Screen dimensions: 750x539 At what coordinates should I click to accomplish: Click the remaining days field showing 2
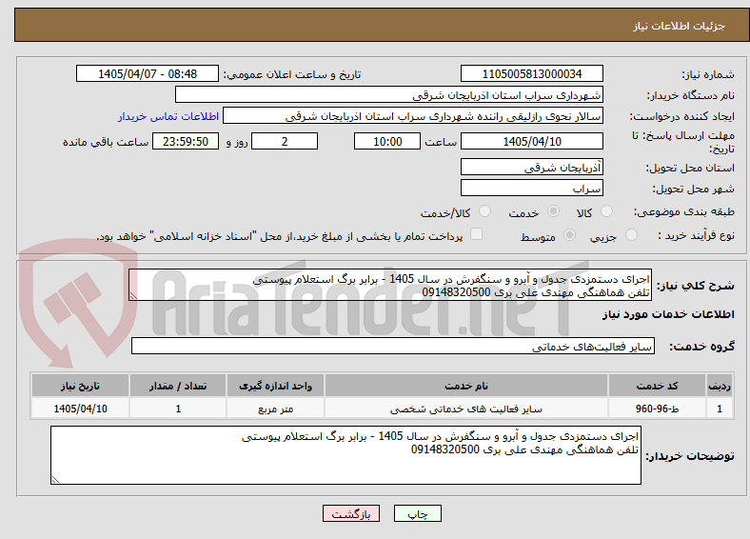pos(285,141)
